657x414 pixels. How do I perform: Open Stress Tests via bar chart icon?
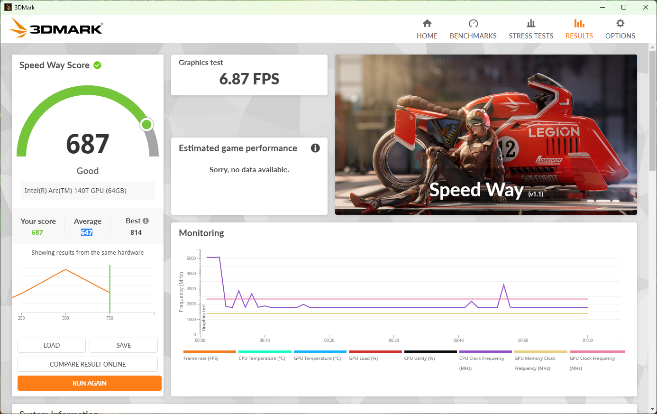point(531,23)
